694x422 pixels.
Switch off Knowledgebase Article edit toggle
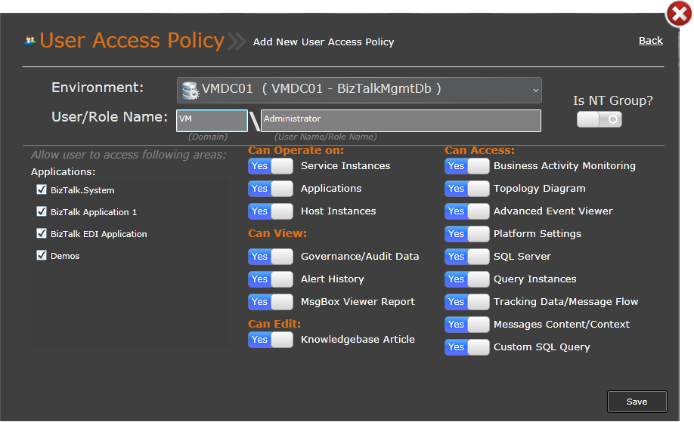coord(270,340)
